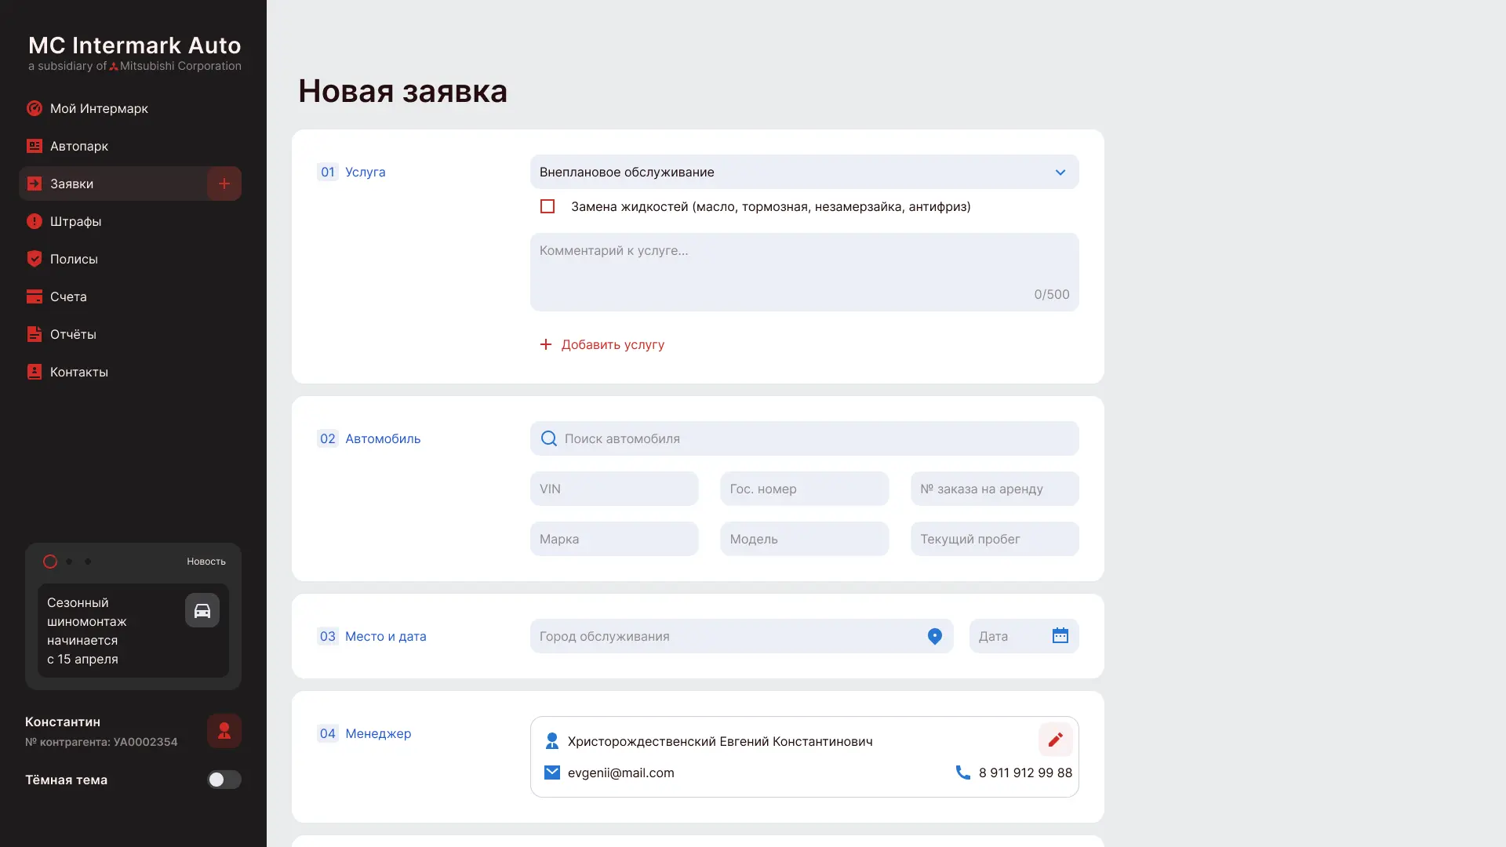
Task: Click the VIN input field
Action: [614, 489]
